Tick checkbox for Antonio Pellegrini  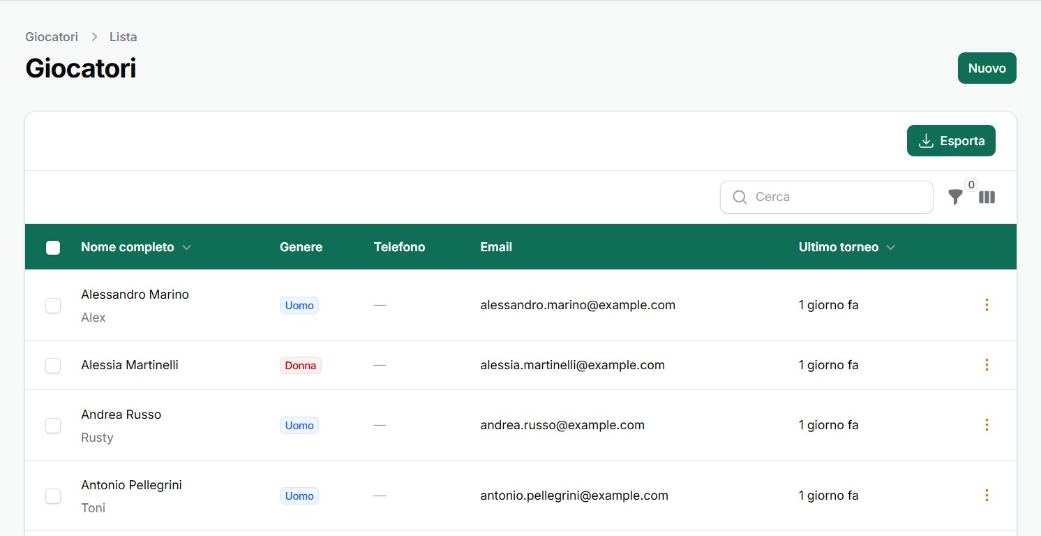click(x=53, y=496)
